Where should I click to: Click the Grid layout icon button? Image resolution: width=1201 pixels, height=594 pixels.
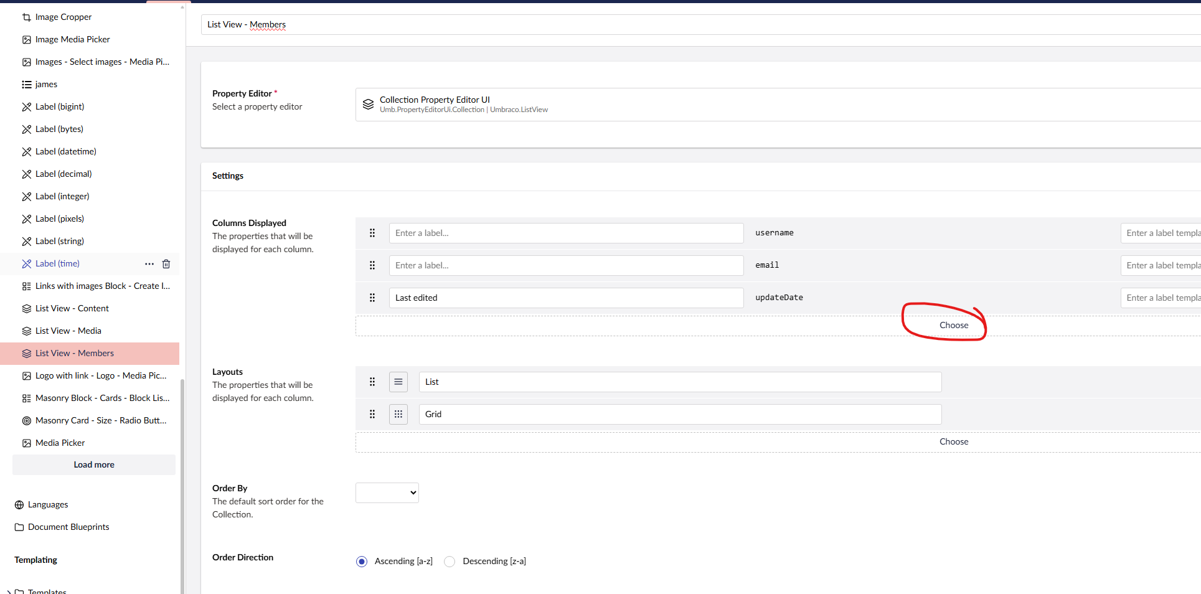398,414
